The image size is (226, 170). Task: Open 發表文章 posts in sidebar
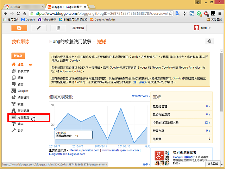pos(23,71)
